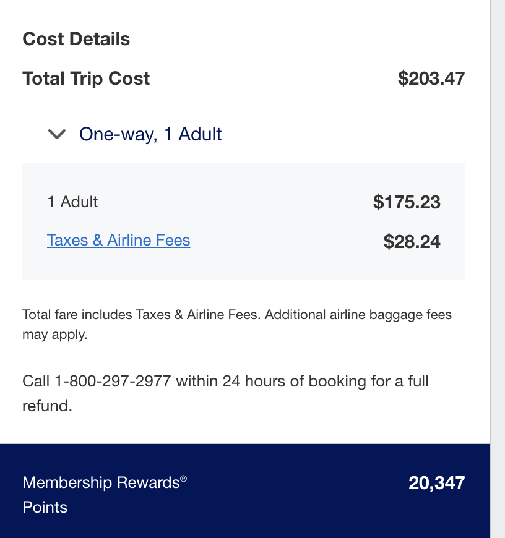This screenshot has width=505, height=538.
Task: Open the Taxes & Airline Fees link
Action: (x=118, y=240)
